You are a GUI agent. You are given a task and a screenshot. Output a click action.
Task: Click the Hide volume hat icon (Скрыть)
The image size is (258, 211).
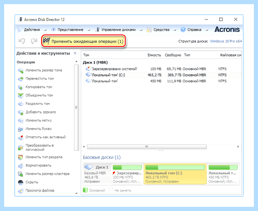(20, 182)
